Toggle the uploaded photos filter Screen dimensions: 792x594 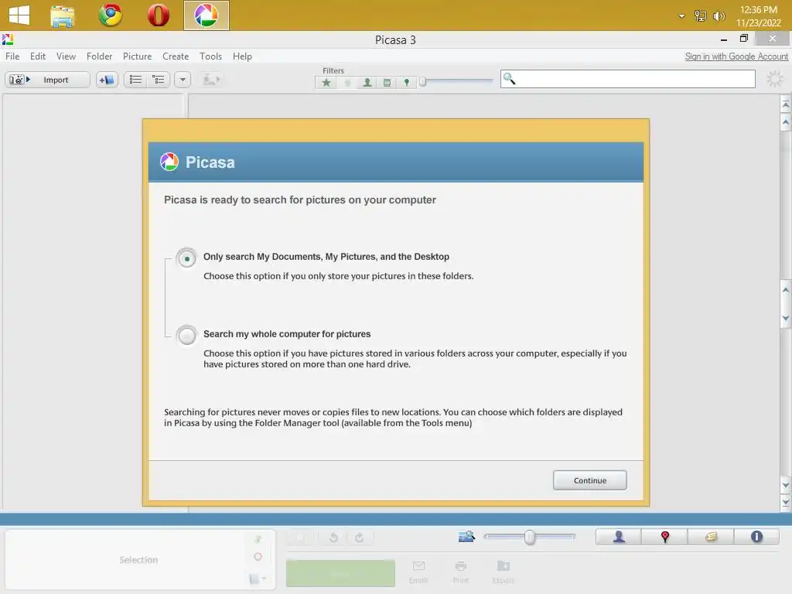click(x=347, y=82)
